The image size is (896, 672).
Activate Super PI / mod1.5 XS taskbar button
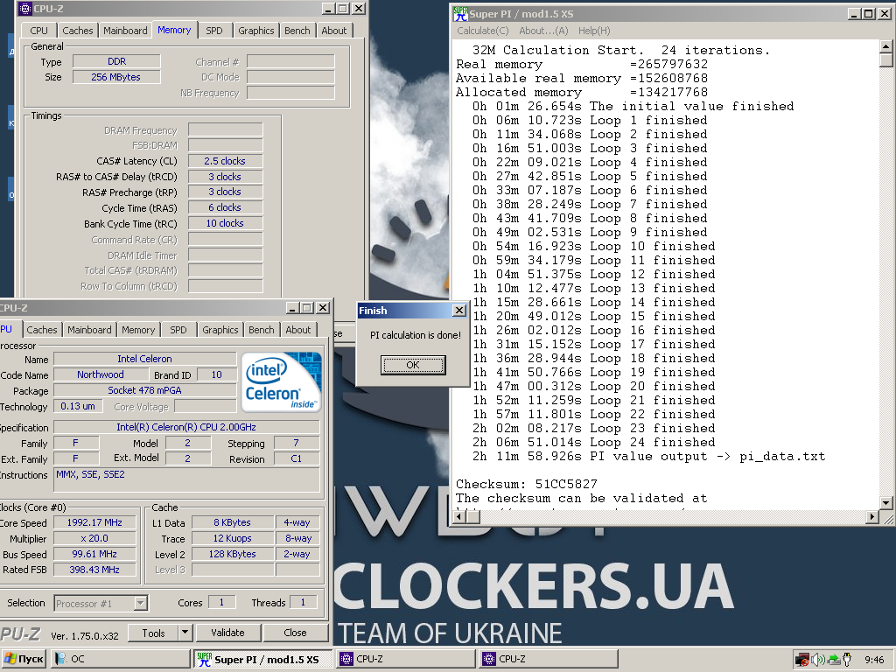262,660
